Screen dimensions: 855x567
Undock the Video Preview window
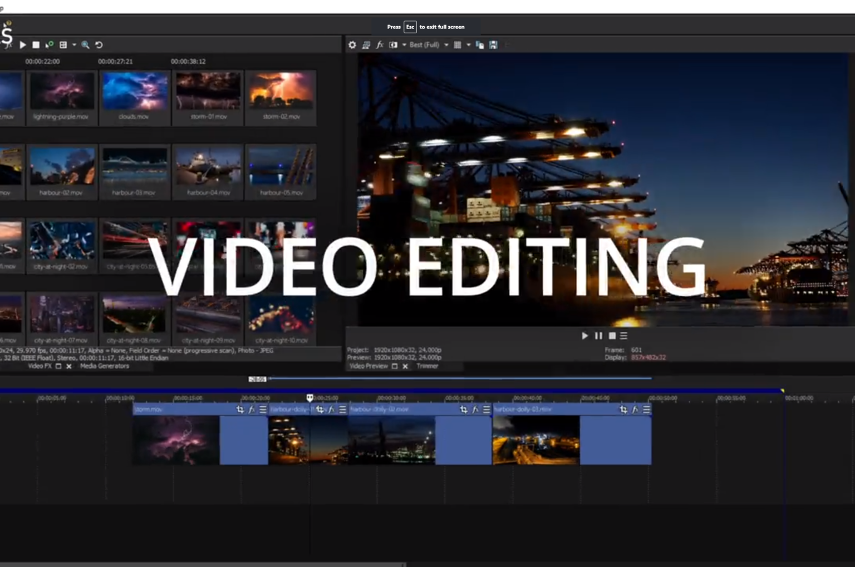[395, 366]
